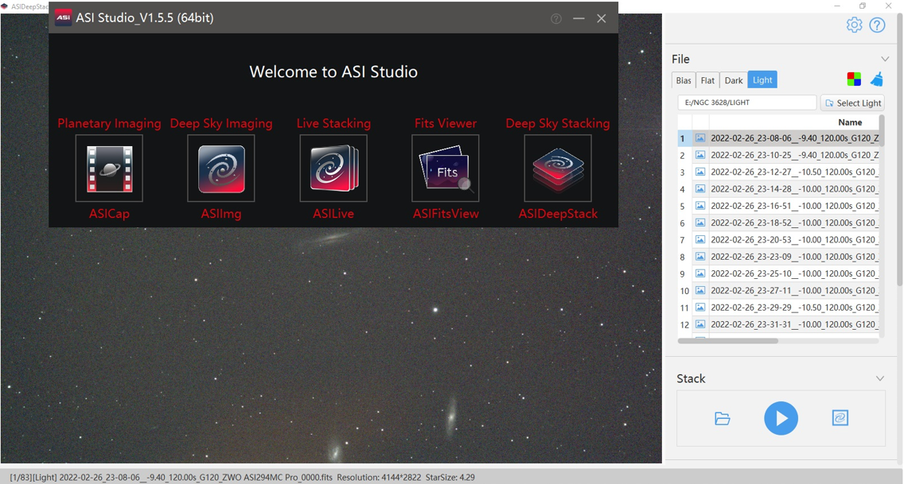Select the Light tab
Image resolution: width=904 pixels, height=484 pixels.
(762, 80)
